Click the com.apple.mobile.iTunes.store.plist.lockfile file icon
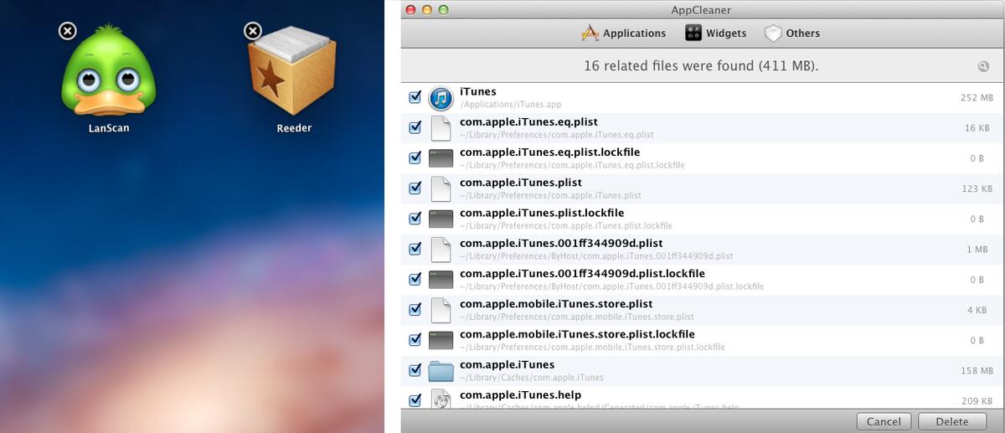This screenshot has height=433, width=1005. point(441,340)
